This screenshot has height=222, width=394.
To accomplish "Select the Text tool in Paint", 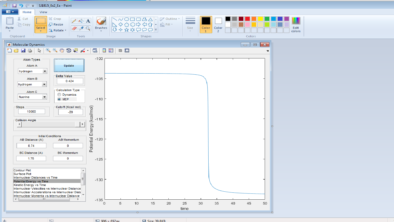I will [x=88, y=21].
